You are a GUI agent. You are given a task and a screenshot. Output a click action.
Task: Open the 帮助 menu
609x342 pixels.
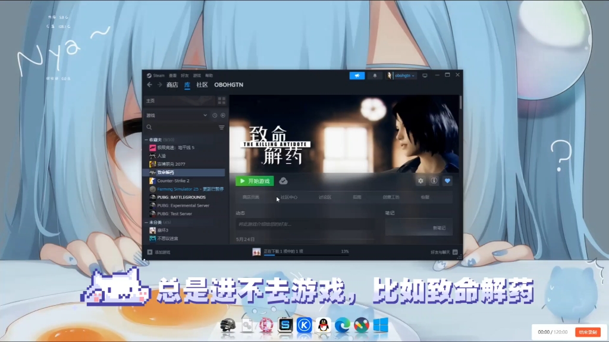209,75
